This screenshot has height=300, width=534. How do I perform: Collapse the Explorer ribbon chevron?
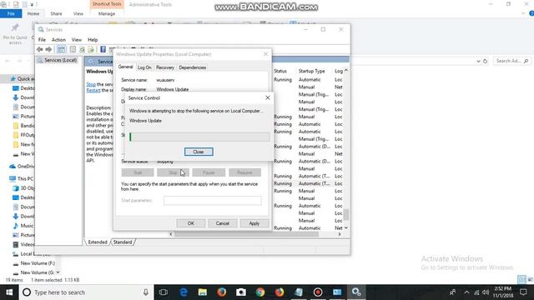click(523, 13)
